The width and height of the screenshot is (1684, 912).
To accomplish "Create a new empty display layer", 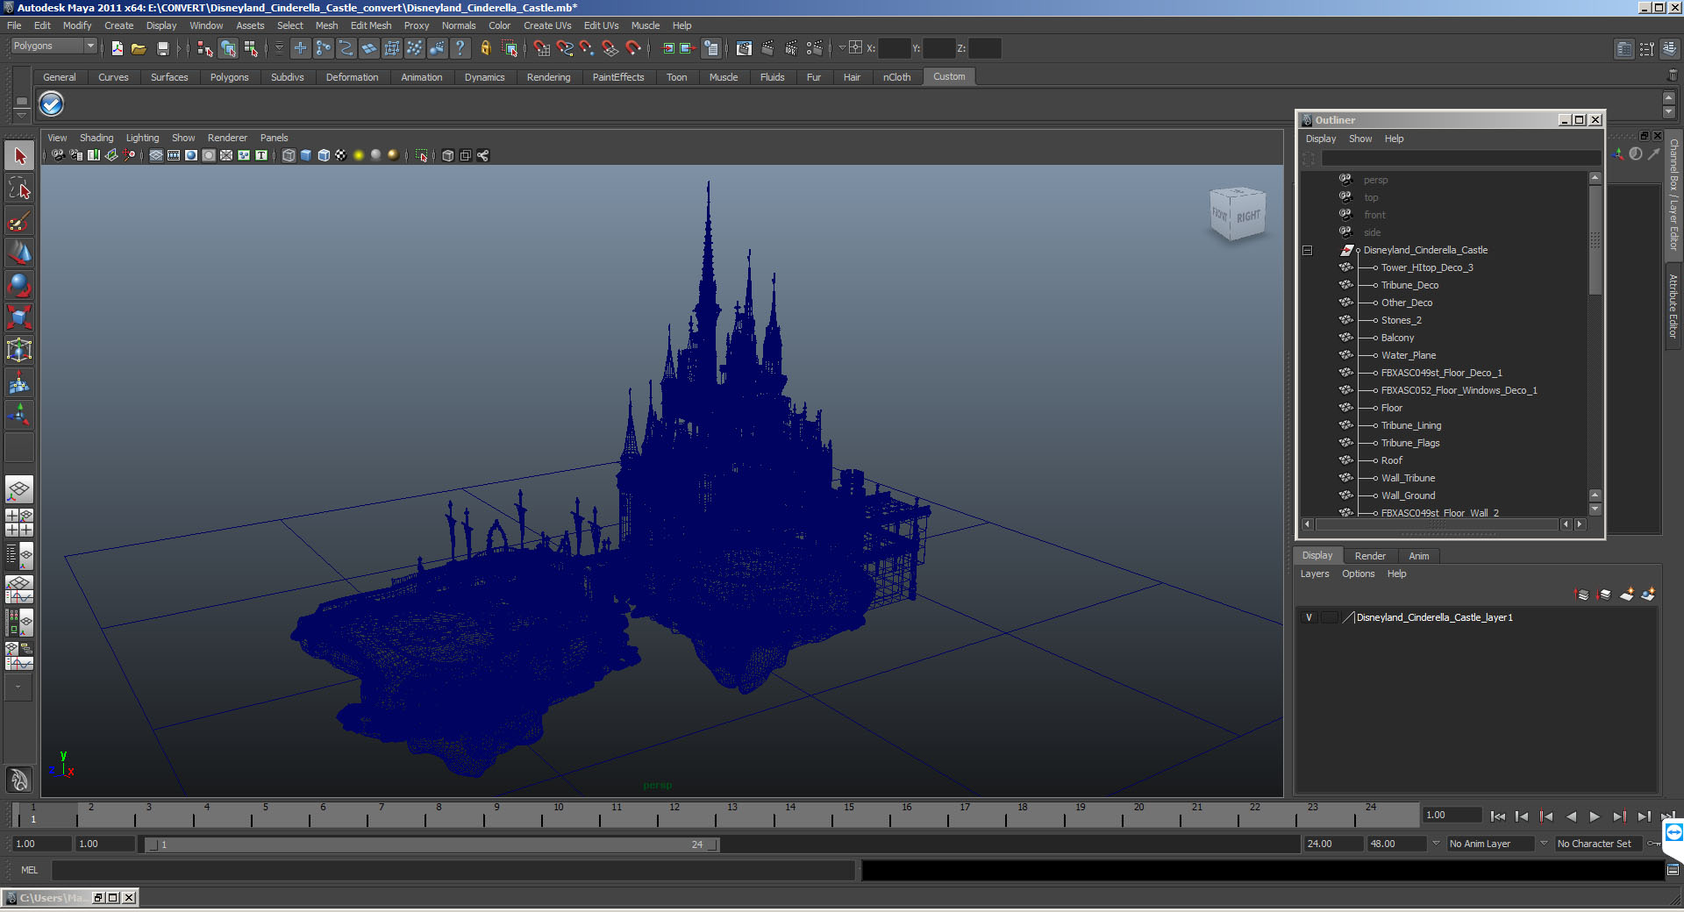I will (1627, 595).
